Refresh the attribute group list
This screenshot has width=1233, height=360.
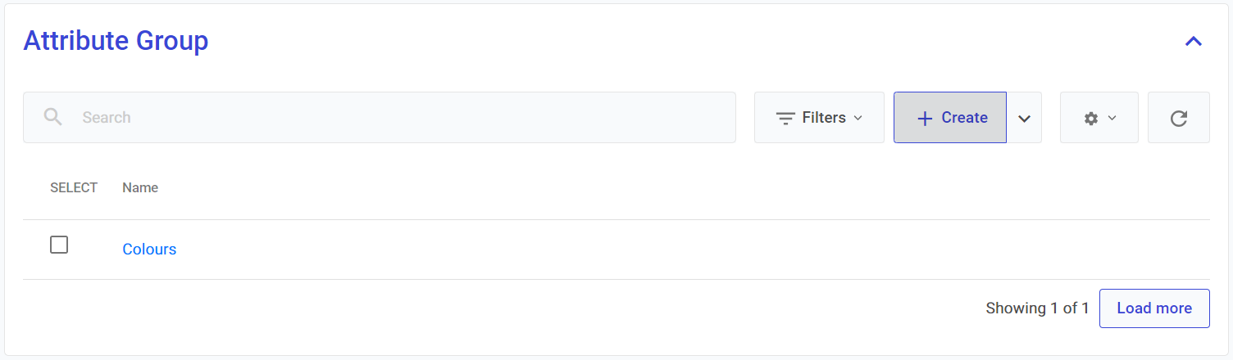[x=1178, y=118]
